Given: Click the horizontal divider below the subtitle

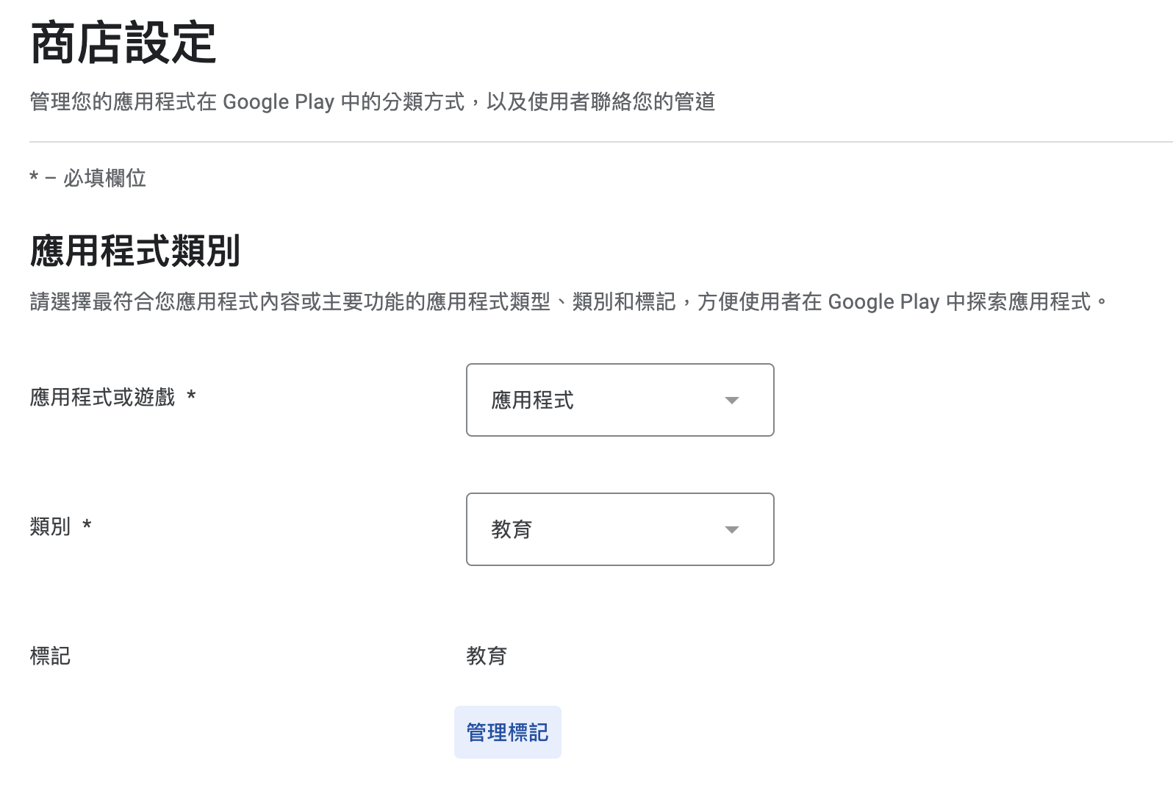Looking at the screenshot, I should [x=588, y=141].
